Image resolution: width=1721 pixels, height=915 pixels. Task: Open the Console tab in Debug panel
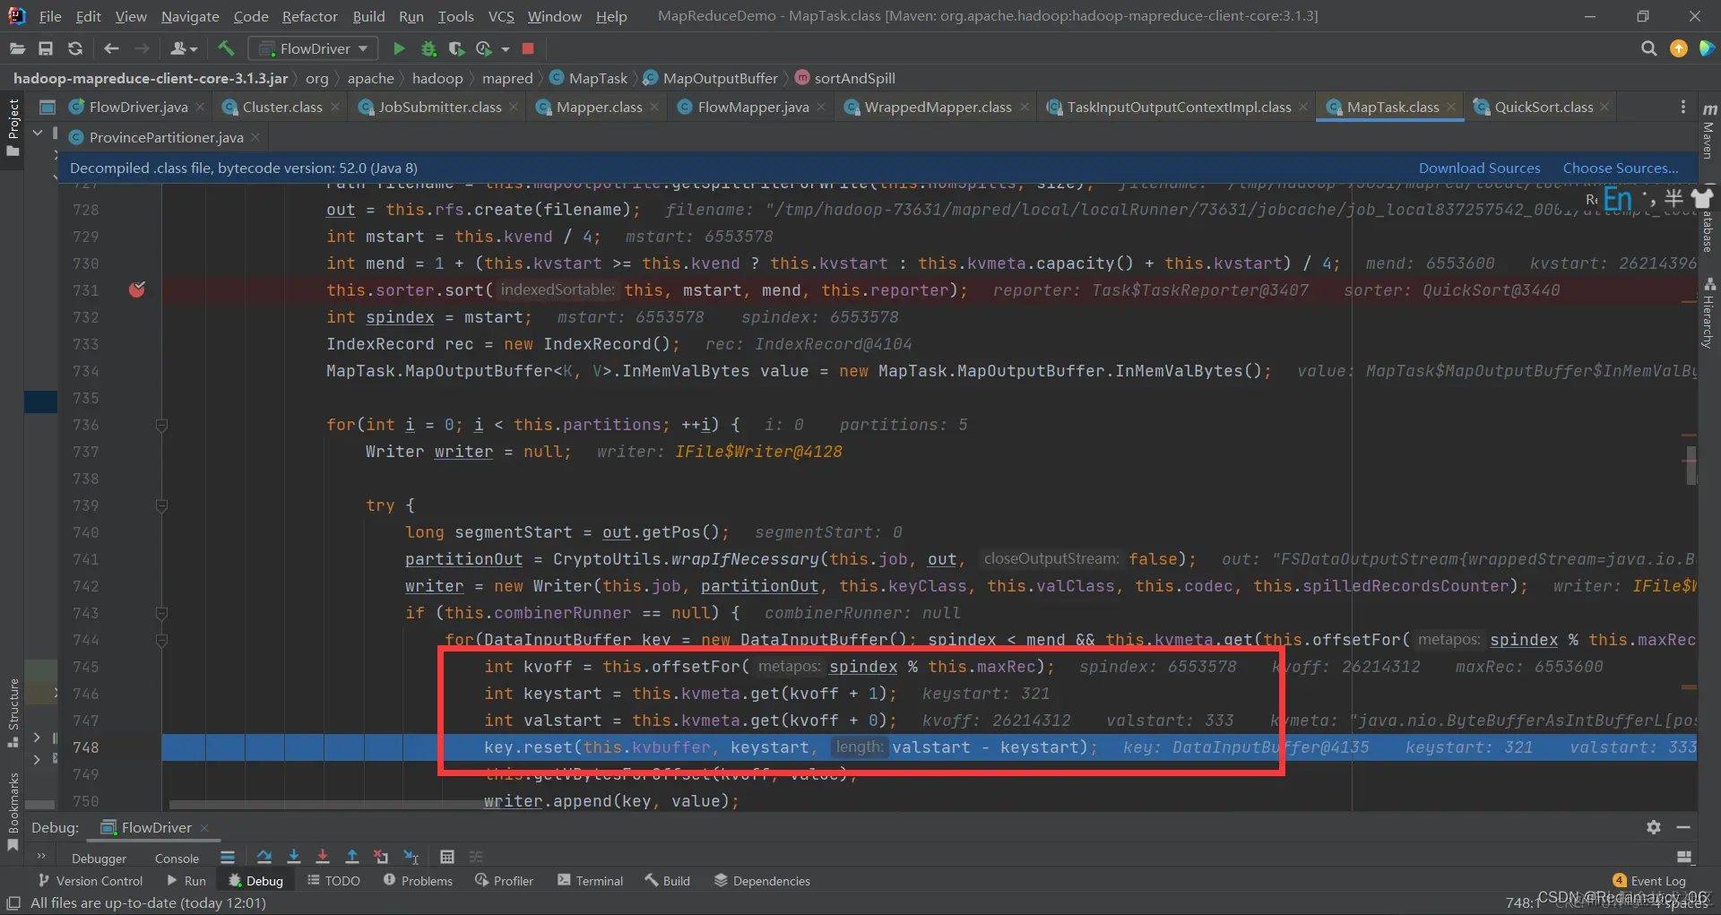click(177, 858)
